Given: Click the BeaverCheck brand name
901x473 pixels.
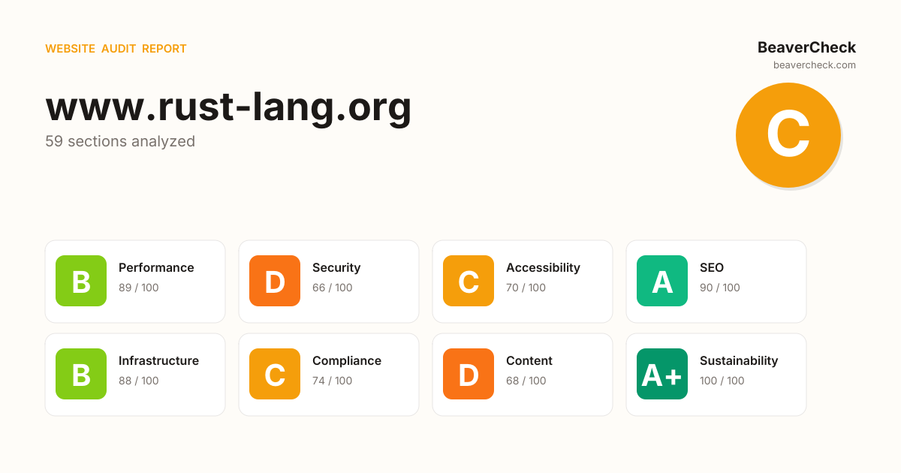Looking at the screenshot, I should [806, 47].
